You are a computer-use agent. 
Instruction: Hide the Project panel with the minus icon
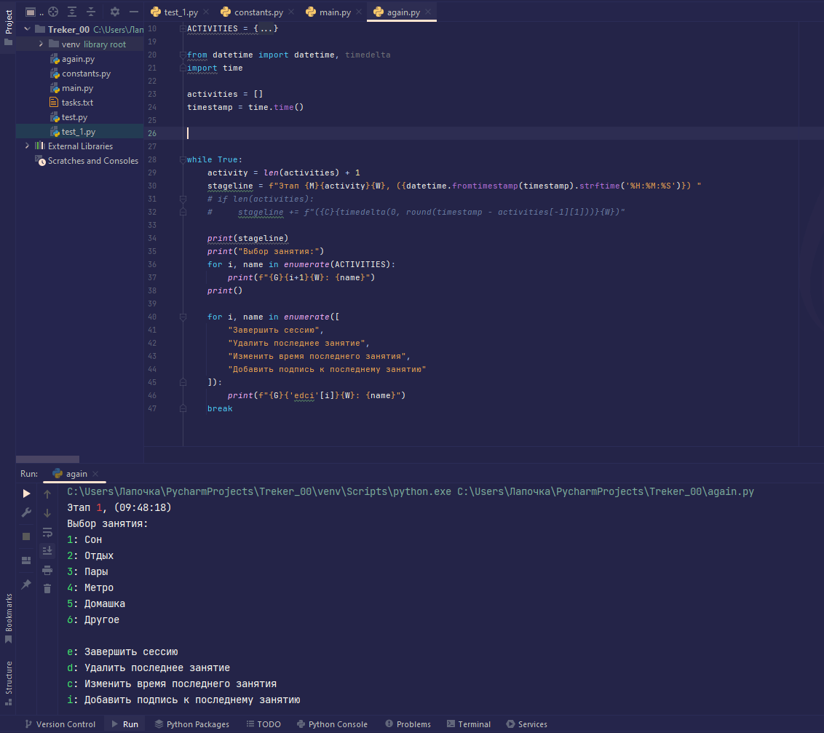pyautogui.click(x=134, y=12)
